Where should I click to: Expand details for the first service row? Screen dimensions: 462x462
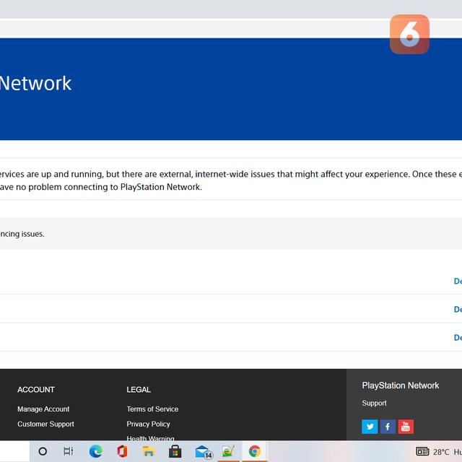[x=458, y=281]
